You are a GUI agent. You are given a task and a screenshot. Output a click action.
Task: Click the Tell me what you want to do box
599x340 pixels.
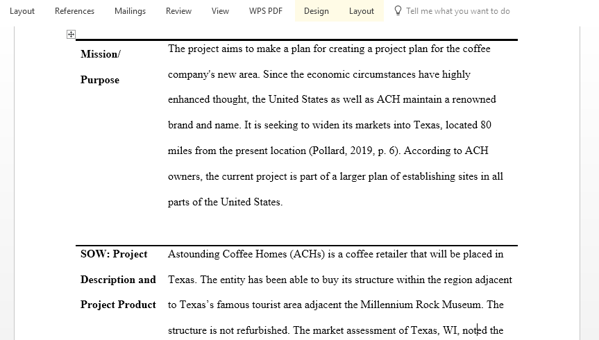coord(457,11)
